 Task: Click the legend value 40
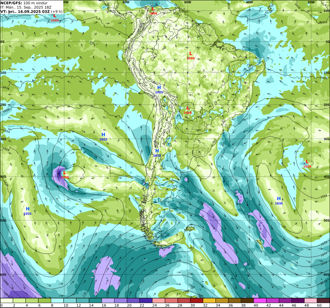(x=256, y=305)
